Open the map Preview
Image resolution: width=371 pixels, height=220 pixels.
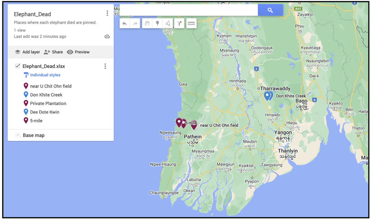78,52
